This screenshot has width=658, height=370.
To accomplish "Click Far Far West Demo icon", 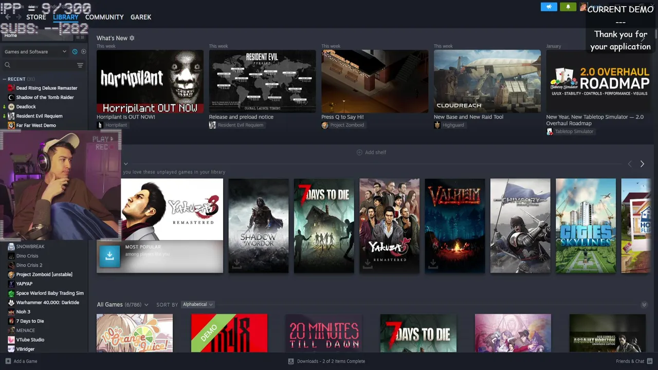I will pos(11,125).
